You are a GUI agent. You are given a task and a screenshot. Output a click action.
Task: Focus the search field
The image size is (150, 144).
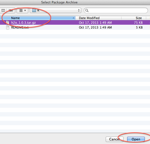pyautogui.click(x=116, y=10)
